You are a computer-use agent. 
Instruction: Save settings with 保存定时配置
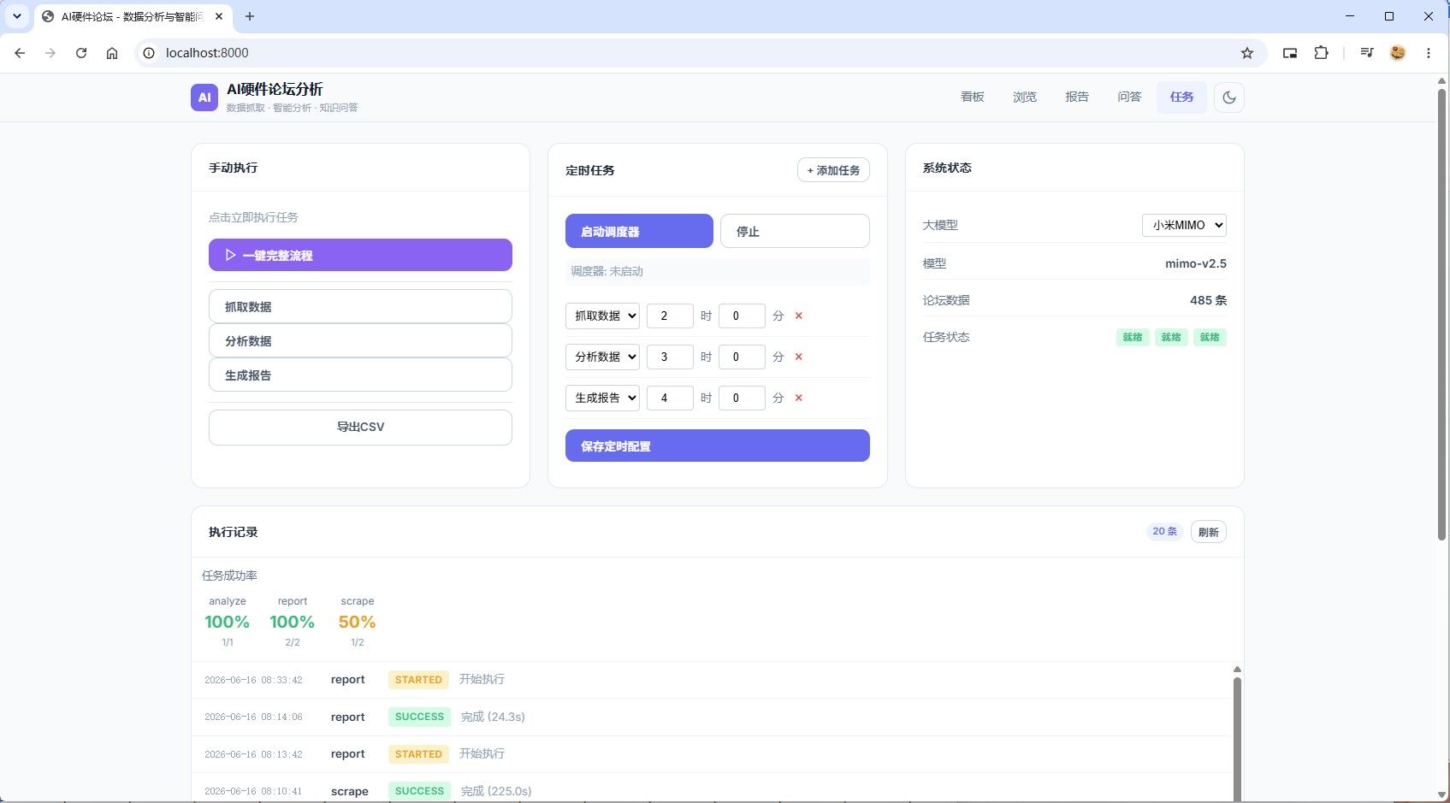tap(718, 446)
